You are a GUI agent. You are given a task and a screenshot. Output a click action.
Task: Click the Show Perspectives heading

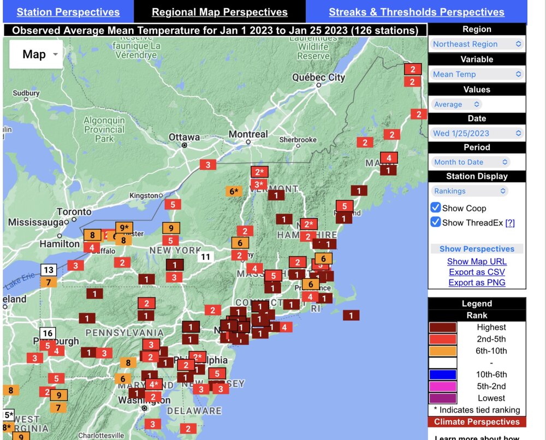pos(477,249)
